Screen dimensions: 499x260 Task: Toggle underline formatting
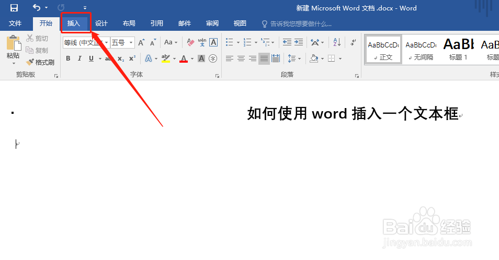(92, 58)
